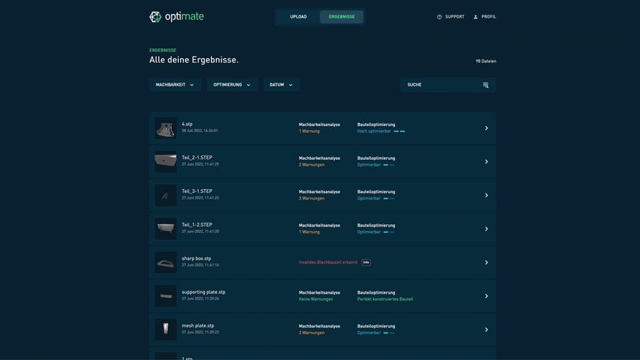This screenshot has width=640, height=360.
Task: Click the file name sharp box.stp
Action: click(x=196, y=258)
